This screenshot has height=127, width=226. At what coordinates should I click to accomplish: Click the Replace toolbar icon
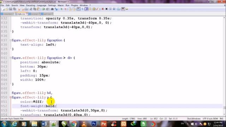pos(56,9)
